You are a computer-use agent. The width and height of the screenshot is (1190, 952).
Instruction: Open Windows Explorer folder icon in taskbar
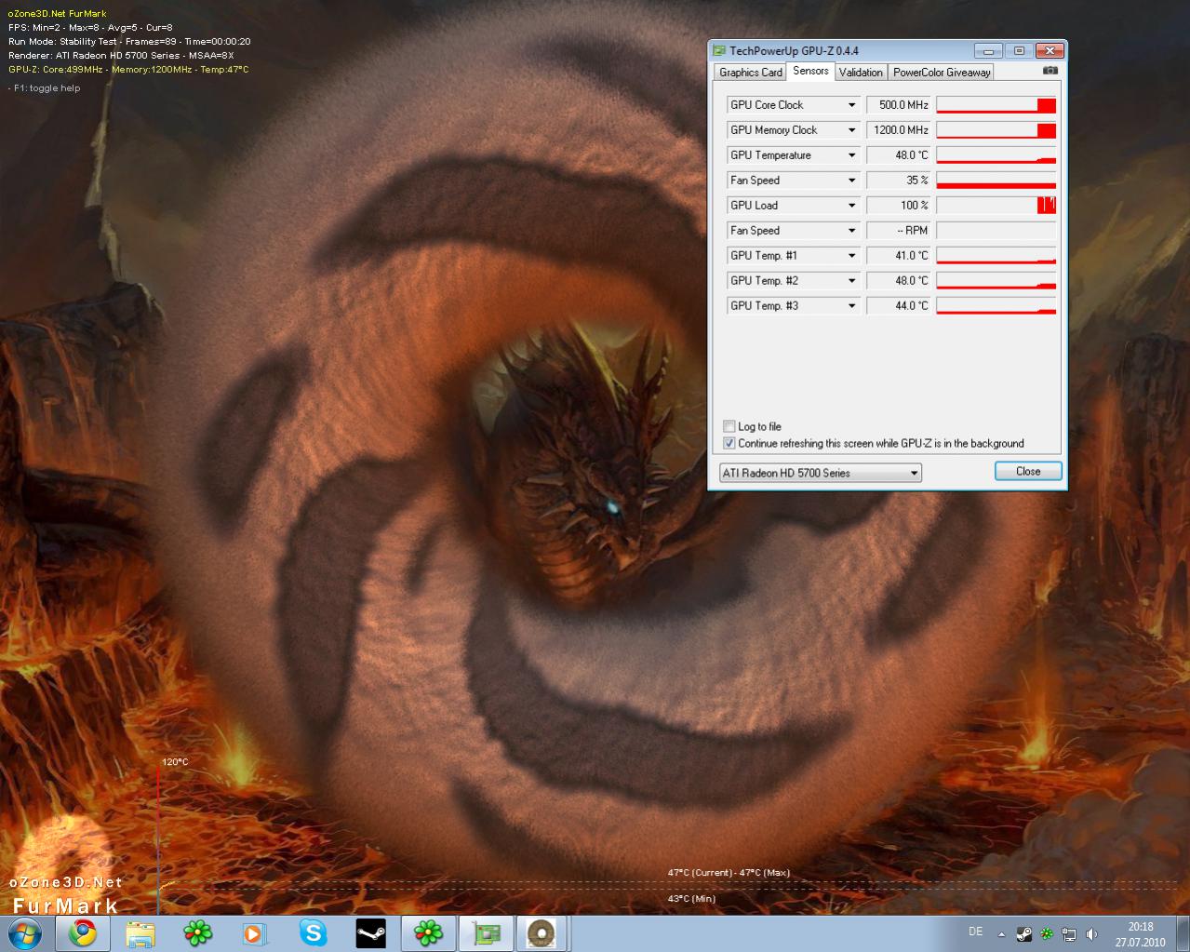140,933
